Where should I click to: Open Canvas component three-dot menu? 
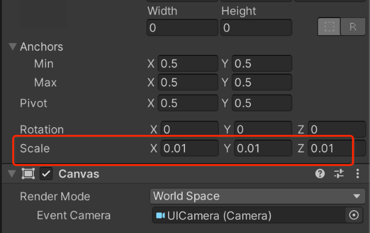coord(358,174)
